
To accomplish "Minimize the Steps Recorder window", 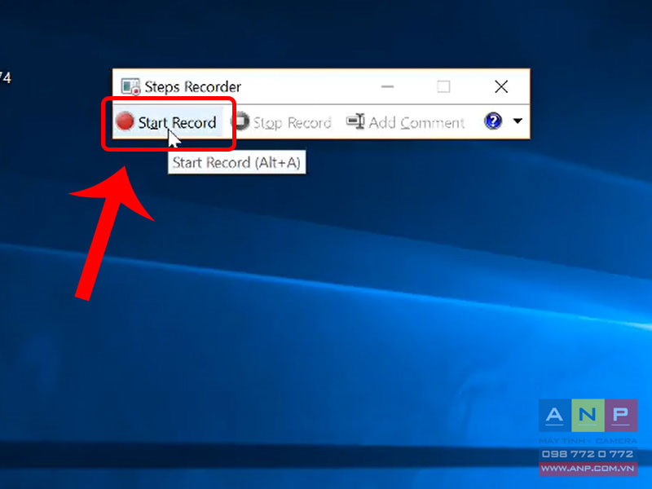I will point(387,86).
